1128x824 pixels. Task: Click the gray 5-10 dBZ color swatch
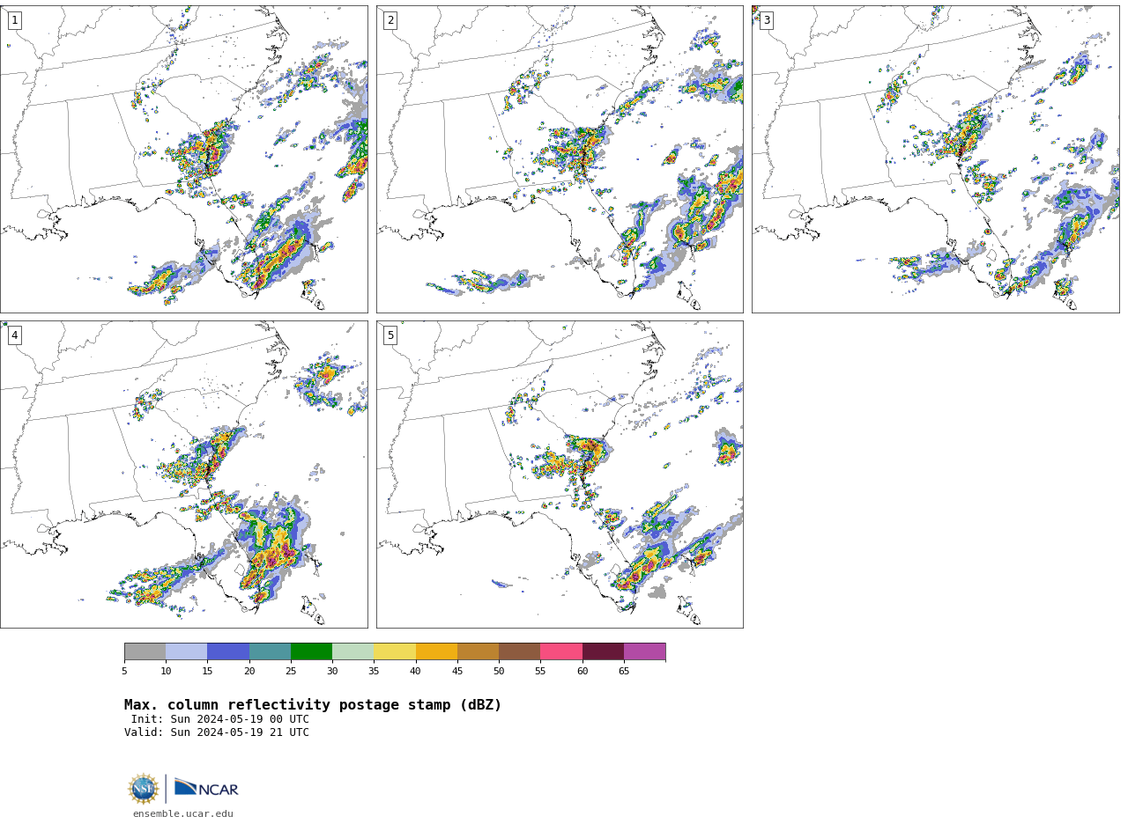pos(145,651)
